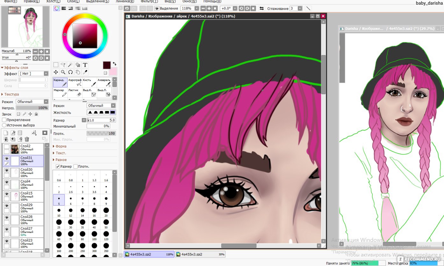Select the Rotate view tool
Viewport: 444px width, 266px height.
(x=70, y=72)
